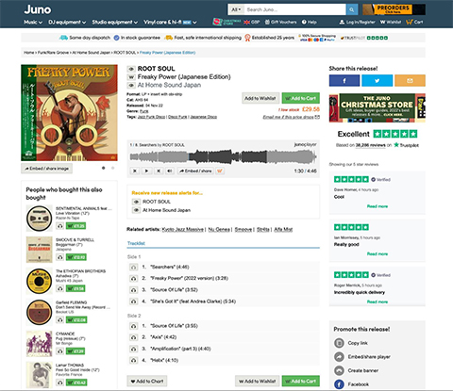Open the All search category dropdown
Screen dimensions: 453x391
tap(236, 9)
